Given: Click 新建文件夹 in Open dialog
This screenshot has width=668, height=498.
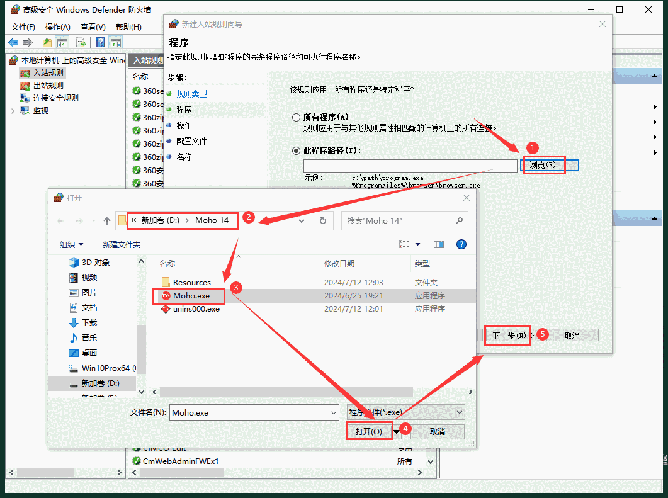Looking at the screenshot, I should [122, 244].
